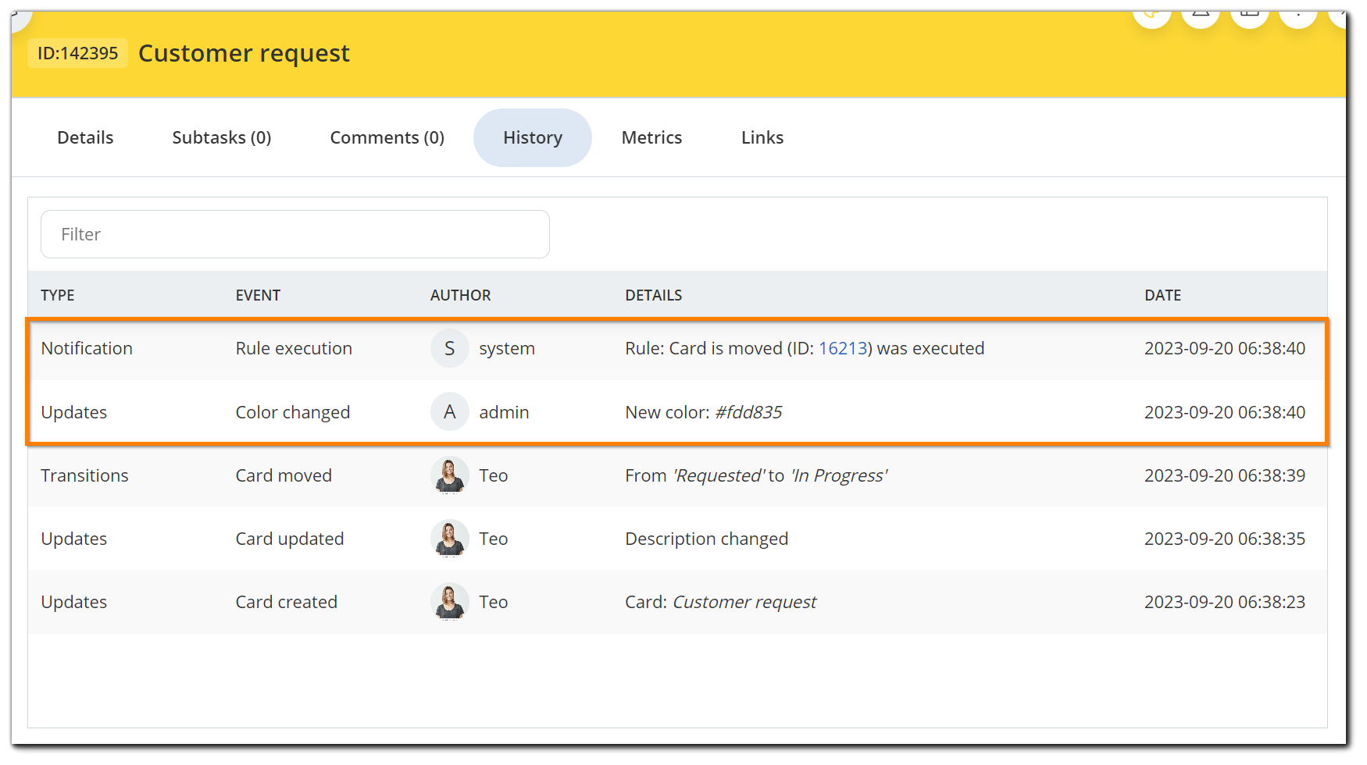This screenshot has height=765, width=1367.
Task: Click Teo's avatar in Card moved row
Action: click(x=449, y=475)
